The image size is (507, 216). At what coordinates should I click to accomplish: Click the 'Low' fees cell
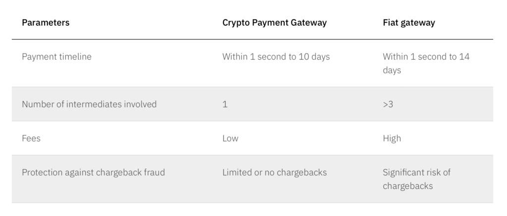[x=230, y=138]
